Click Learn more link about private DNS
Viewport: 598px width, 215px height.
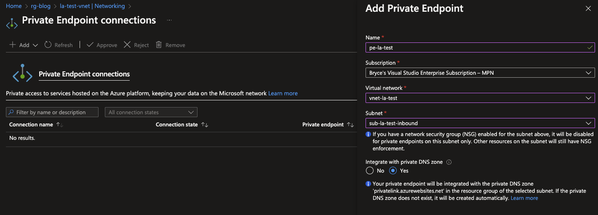[x=524, y=198]
